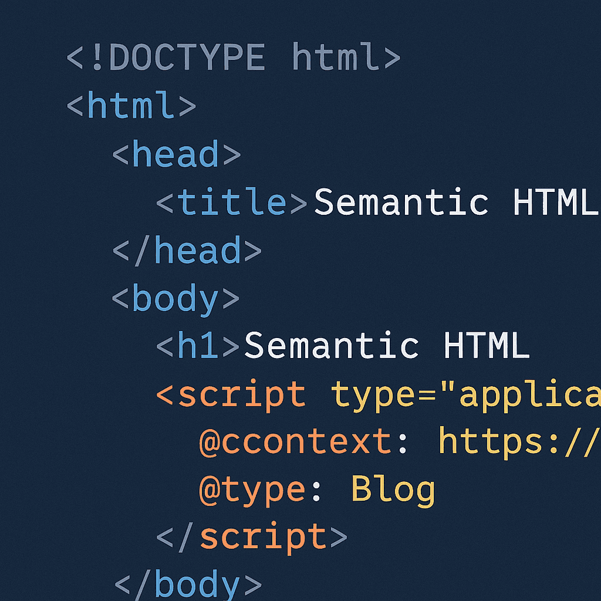The image size is (601, 601).
Task: Click the opening html tag
Action: tap(131, 106)
